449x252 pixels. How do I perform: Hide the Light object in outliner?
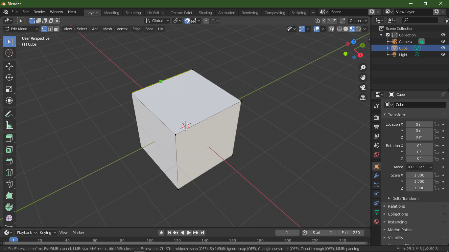pyautogui.click(x=443, y=55)
